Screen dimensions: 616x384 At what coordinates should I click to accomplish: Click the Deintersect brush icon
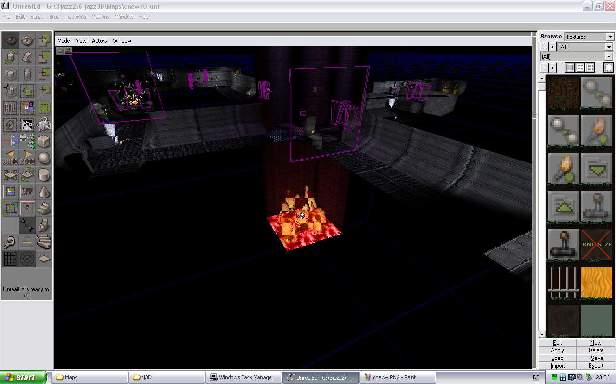click(x=44, y=91)
